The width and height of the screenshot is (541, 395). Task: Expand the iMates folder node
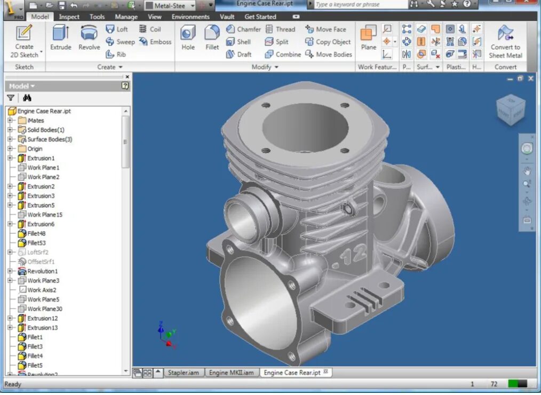tap(10, 121)
